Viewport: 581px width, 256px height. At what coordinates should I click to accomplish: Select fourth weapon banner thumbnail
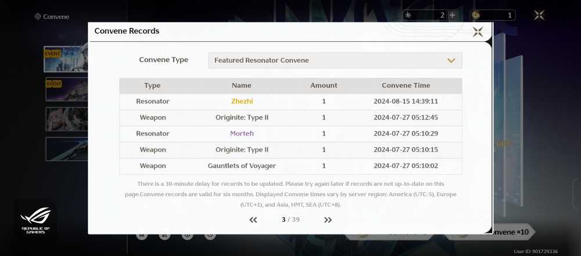(x=67, y=149)
